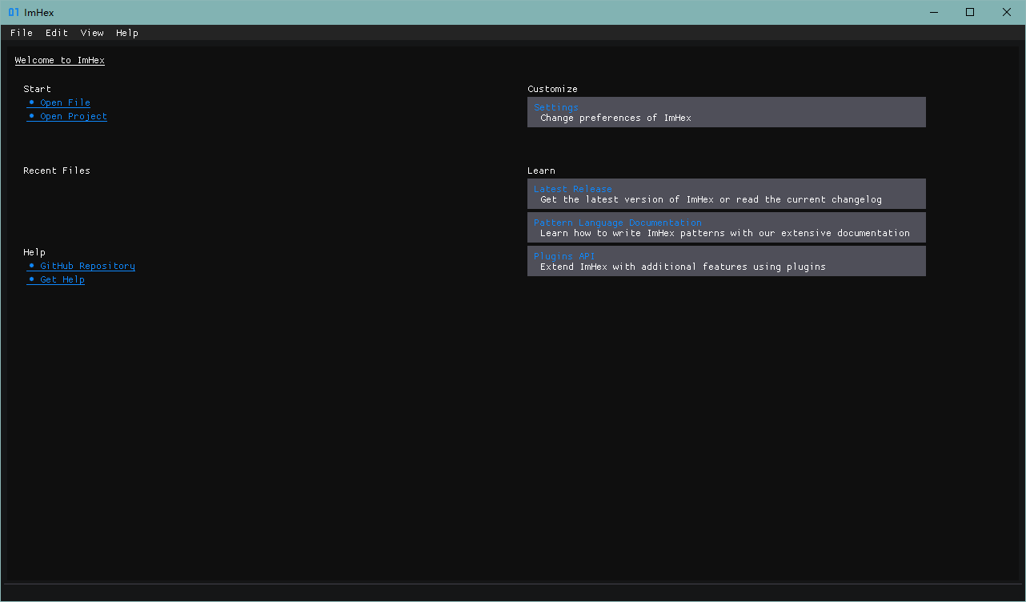Click the Help heading on the welcome page
Screen dimensions: 1026x602
tap(34, 252)
